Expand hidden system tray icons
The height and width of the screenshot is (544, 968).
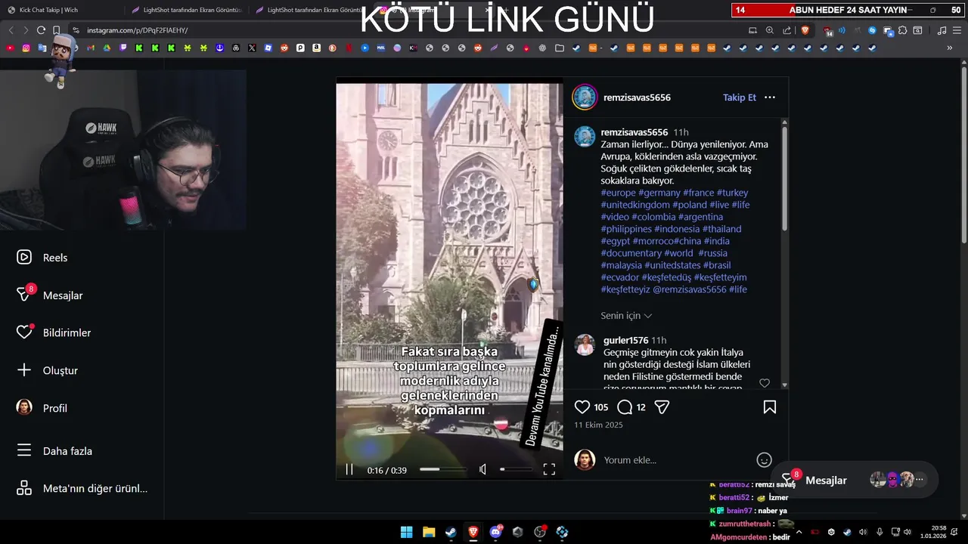pos(799,532)
